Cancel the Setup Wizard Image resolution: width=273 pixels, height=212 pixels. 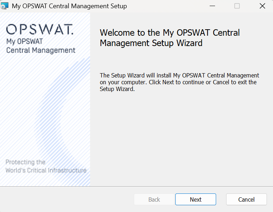pos(247,199)
